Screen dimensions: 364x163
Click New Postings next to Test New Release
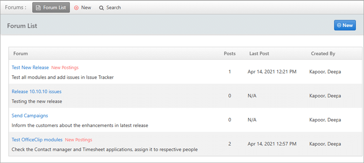tap(65, 67)
